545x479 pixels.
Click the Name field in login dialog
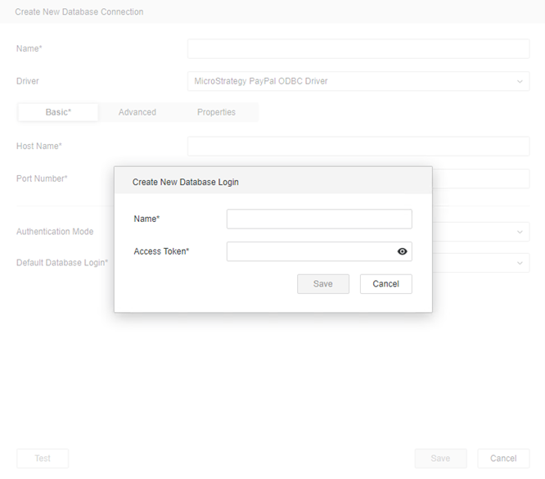(x=318, y=219)
